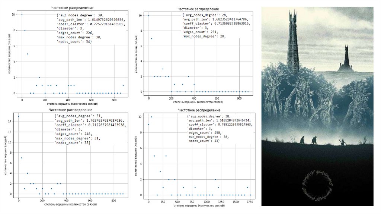The height and width of the screenshot is (214, 381).
Task: Click the 'nodes_count': 34 stats line
Action: (74, 42)
